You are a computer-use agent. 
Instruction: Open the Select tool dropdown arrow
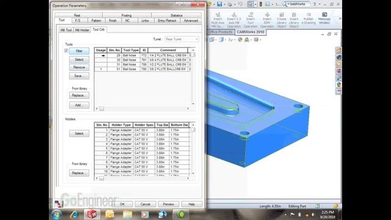255,4
